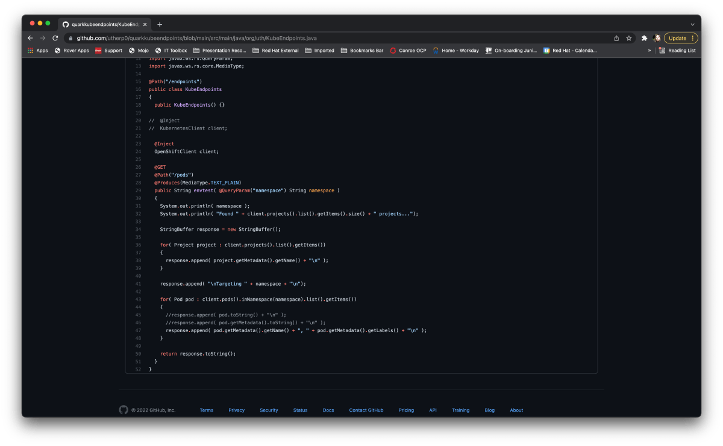Go back using the browser back arrow
Screen dimensions: 723x446
pyautogui.click(x=31, y=38)
